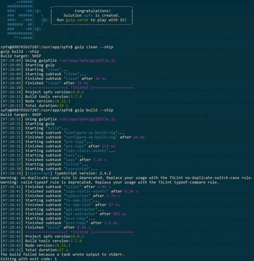Click 'Finished build after 9.44 s' line
The height and width of the screenshot is (261, 254).
click(46, 227)
